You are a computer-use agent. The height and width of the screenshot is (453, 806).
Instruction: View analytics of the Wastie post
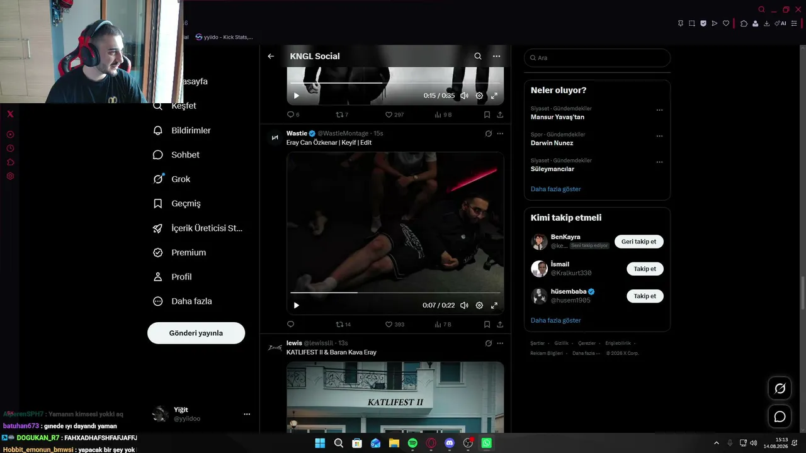(443, 325)
